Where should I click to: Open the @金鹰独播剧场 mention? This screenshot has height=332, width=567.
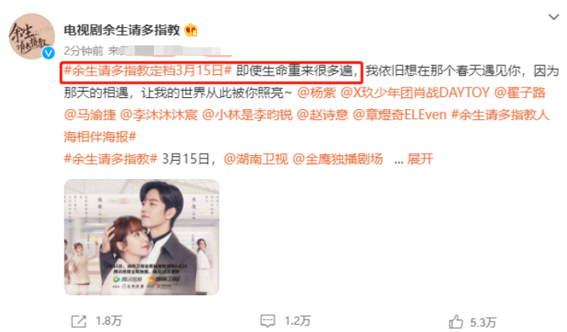click(x=337, y=158)
